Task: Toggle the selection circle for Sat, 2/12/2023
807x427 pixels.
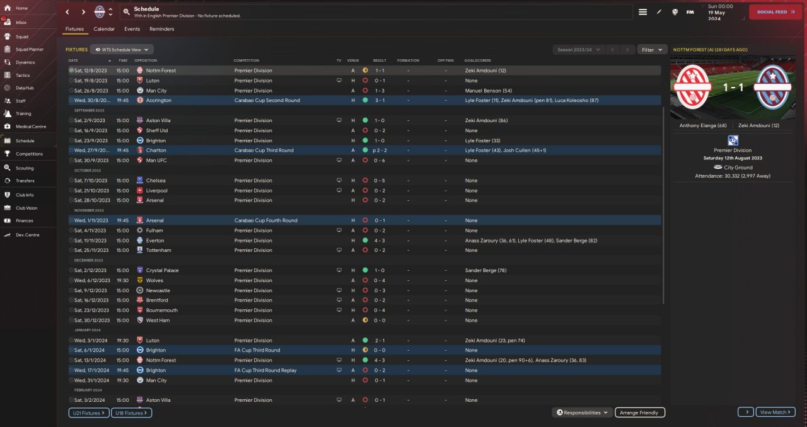Action: pos(71,270)
